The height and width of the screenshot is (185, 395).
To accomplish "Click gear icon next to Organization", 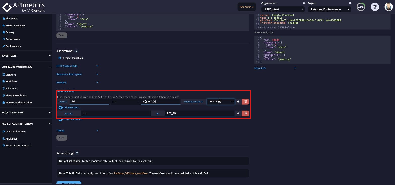I will coord(304,3).
